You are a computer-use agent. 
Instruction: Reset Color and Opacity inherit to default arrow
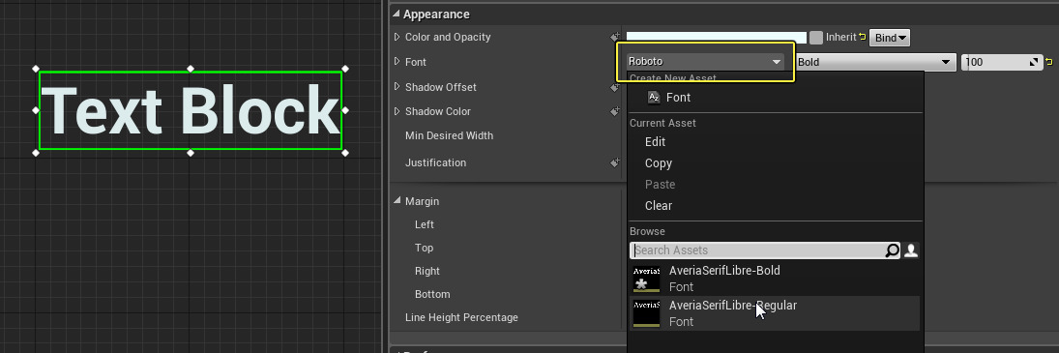pos(863,37)
